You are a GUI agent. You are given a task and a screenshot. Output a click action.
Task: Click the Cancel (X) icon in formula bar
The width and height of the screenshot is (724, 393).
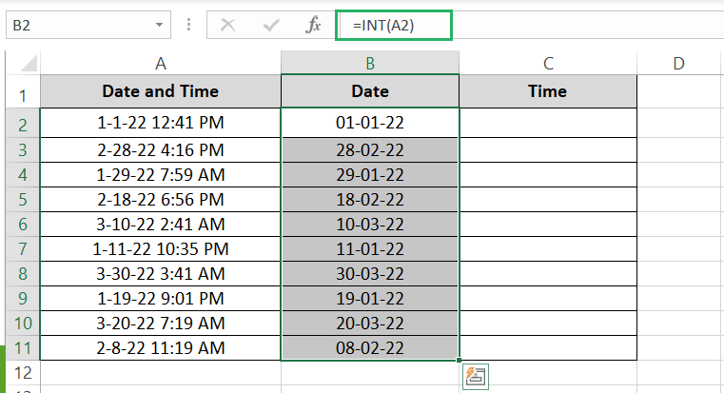coord(227,26)
